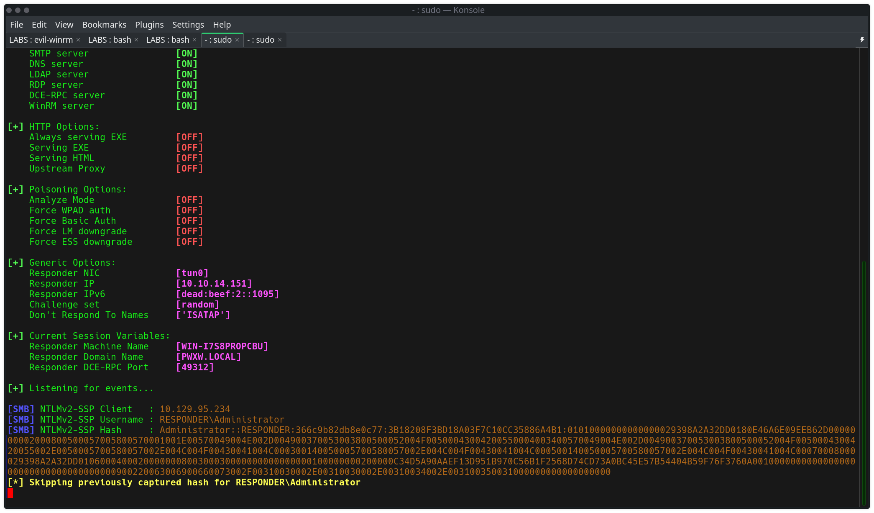Close the active - : sudo tab
The width and height of the screenshot is (874, 513).
tap(237, 40)
